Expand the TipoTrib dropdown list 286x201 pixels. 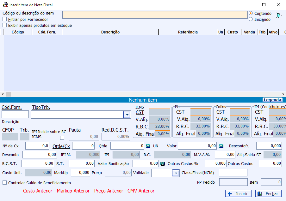127,115
